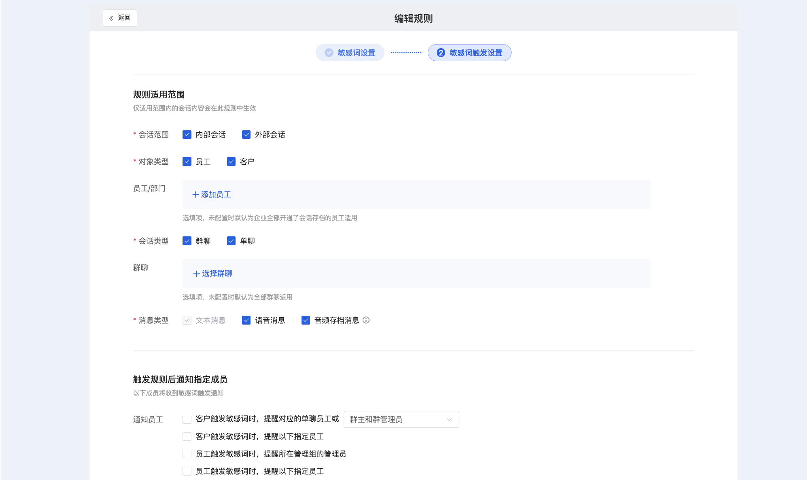Check 客户触发敏感词时，提醒对应的单聊员工或 option
This screenshot has height=480, width=807.
pyautogui.click(x=187, y=419)
